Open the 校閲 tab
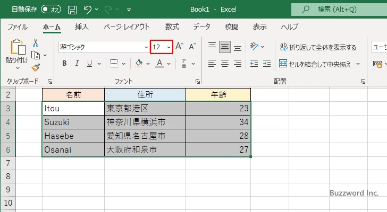The height and width of the screenshot is (212, 387). pyautogui.click(x=232, y=26)
